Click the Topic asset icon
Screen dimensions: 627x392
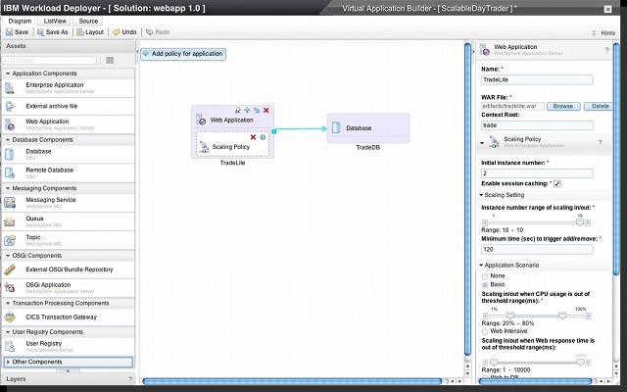coord(10,240)
